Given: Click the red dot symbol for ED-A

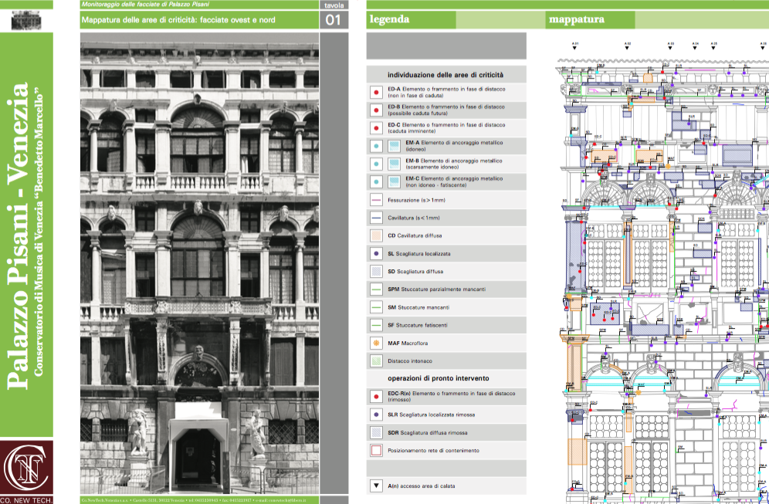Looking at the screenshot, I should click(x=376, y=92).
